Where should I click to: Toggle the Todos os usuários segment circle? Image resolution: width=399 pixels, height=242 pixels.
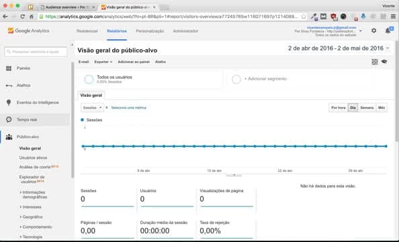click(89, 79)
